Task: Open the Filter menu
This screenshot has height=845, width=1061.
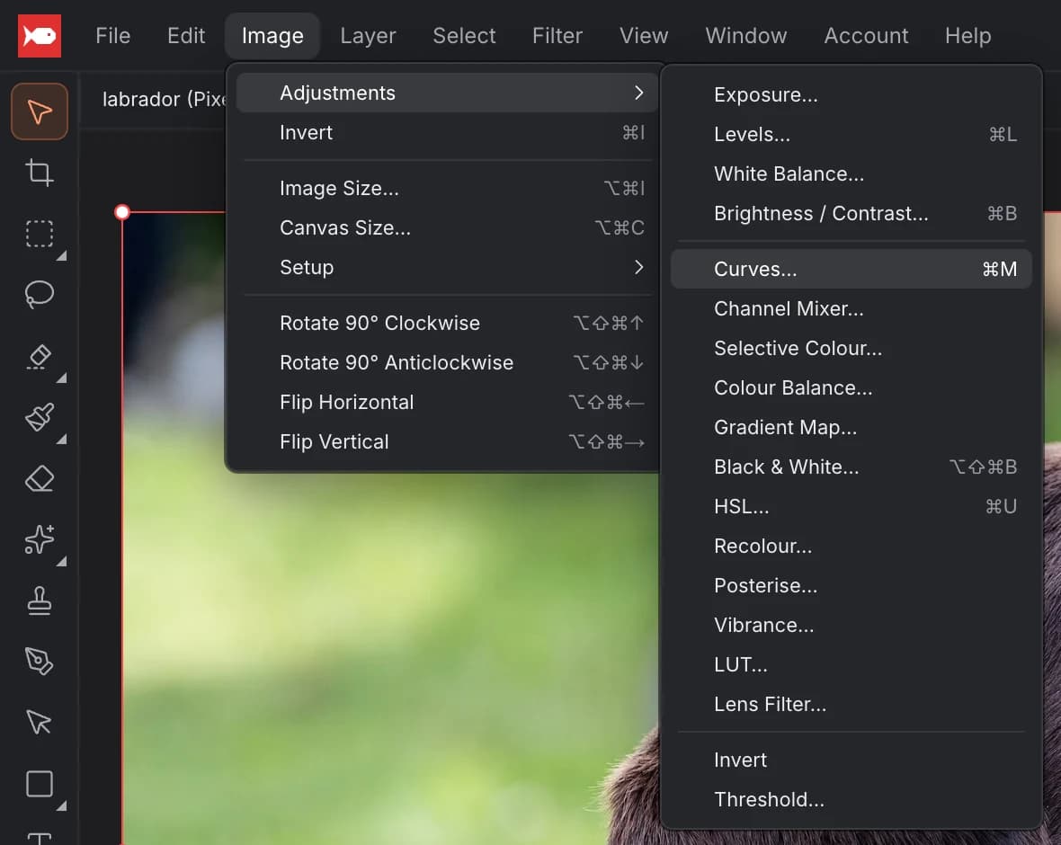Action: (557, 35)
